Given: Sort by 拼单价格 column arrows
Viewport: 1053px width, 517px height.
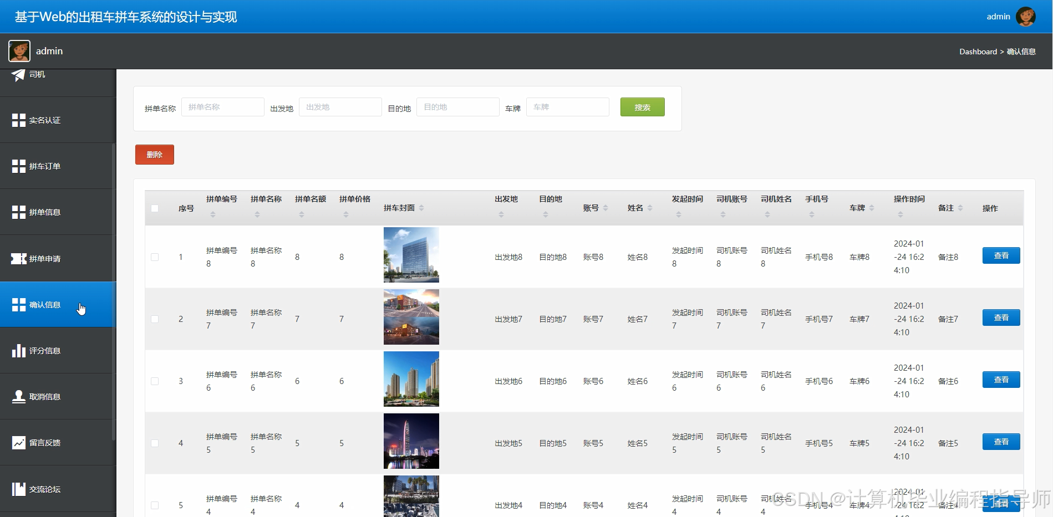Looking at the screenshot, I should 346,214.
